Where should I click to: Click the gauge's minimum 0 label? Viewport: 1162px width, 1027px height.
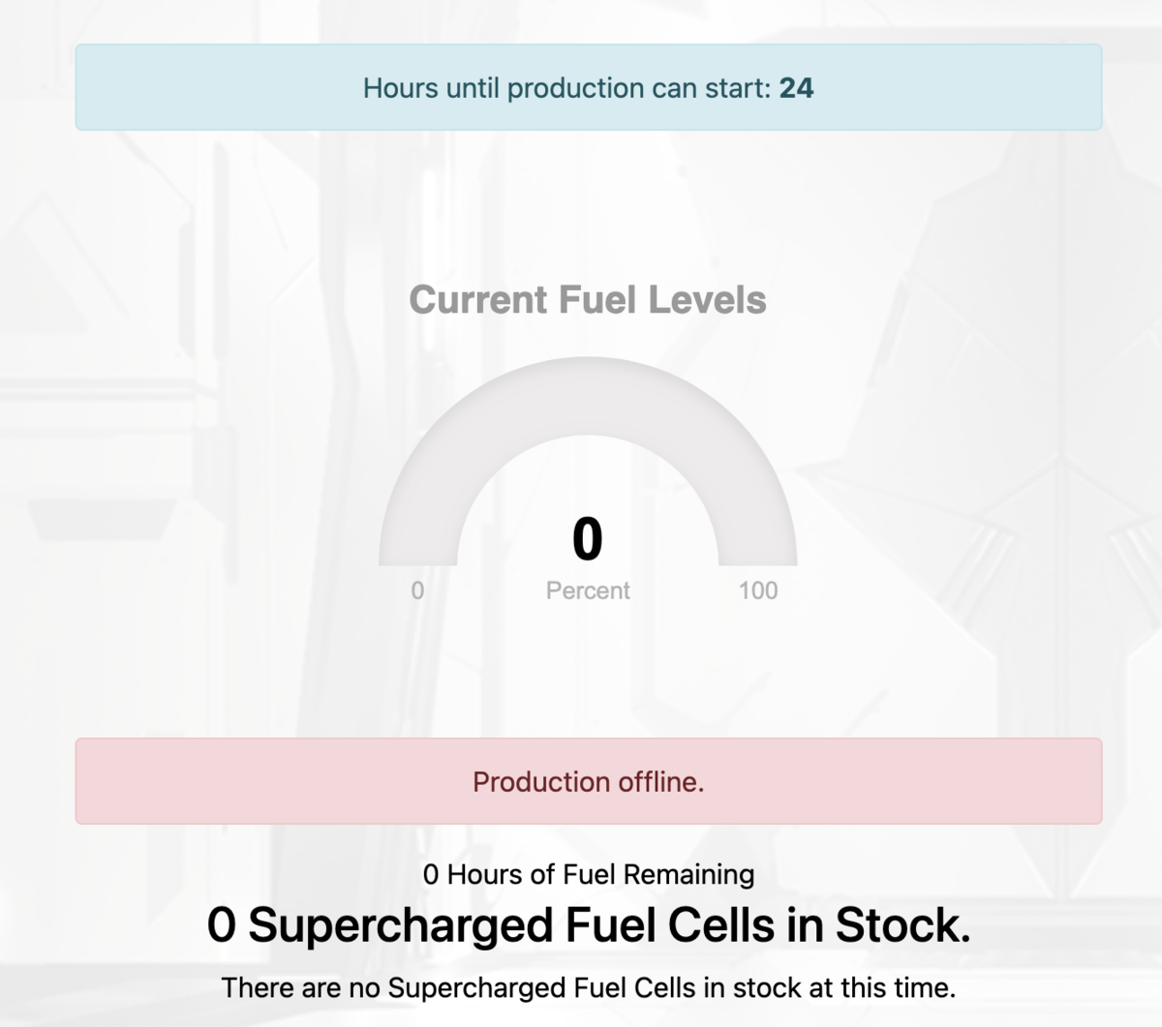tap(417, 590)
